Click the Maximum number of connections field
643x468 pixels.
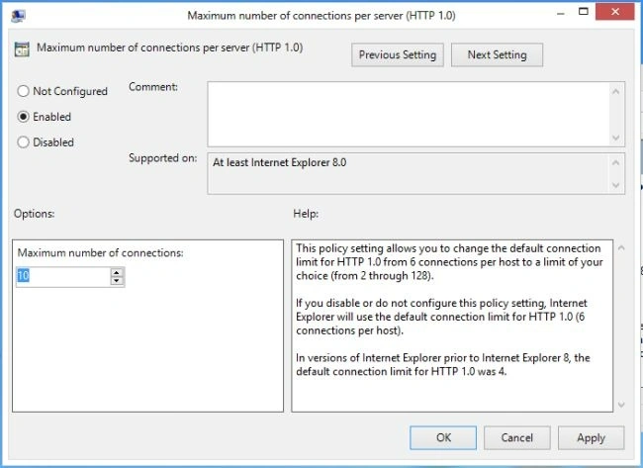(63, 276)
